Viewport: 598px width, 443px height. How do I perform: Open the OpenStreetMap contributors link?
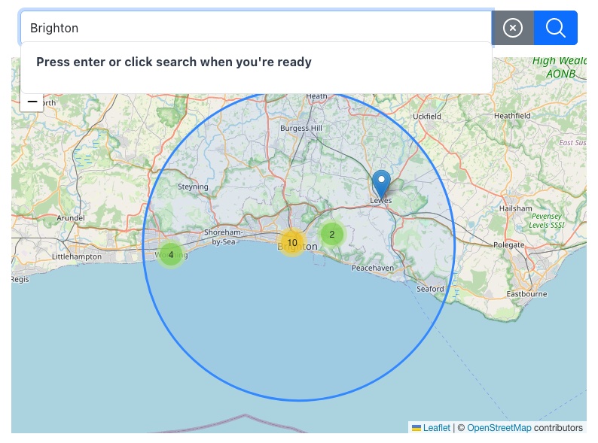[499, 428]
